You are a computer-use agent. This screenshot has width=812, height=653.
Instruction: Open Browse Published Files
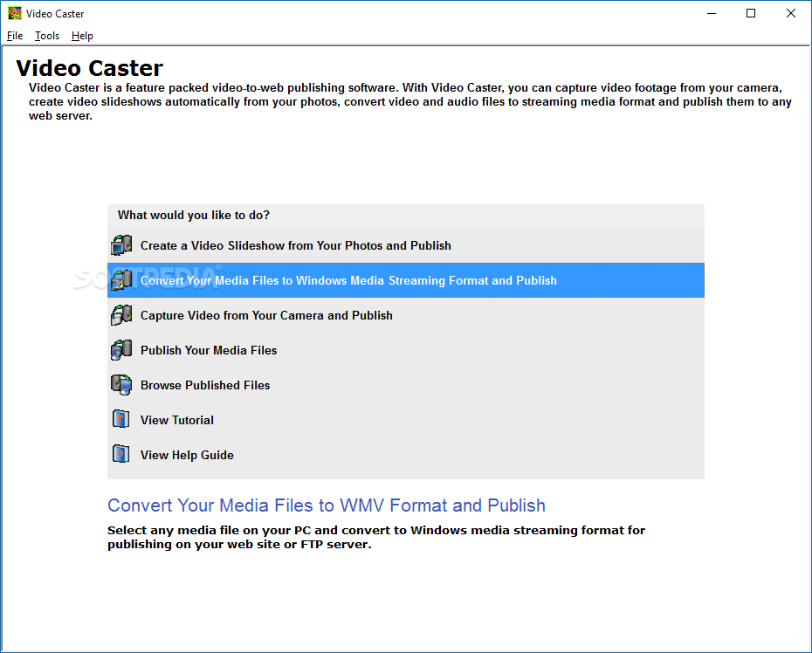[x=405, y=385]
